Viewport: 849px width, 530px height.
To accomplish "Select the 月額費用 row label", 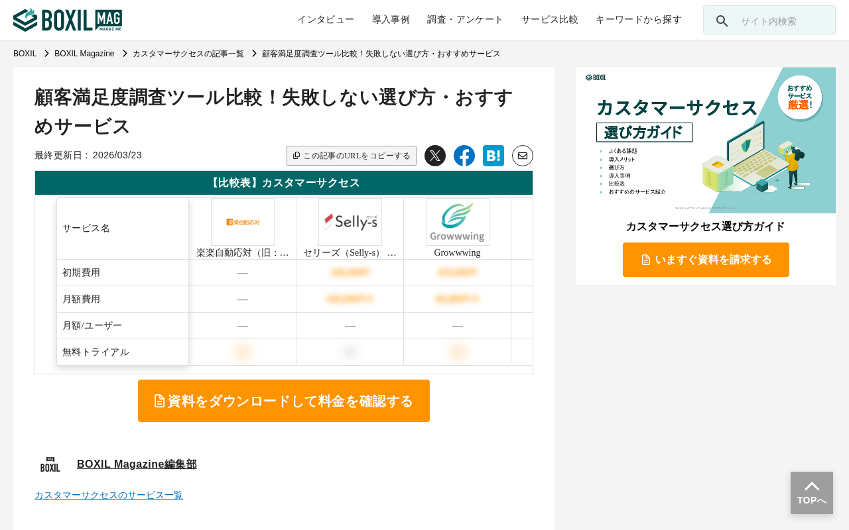I will [x=123, y=299].
